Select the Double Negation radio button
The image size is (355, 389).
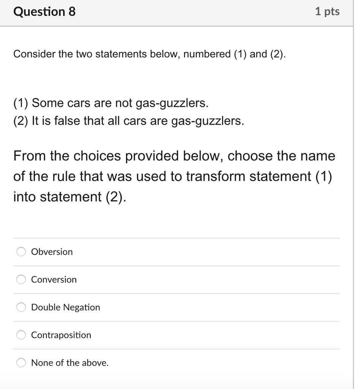pos(21,307)
